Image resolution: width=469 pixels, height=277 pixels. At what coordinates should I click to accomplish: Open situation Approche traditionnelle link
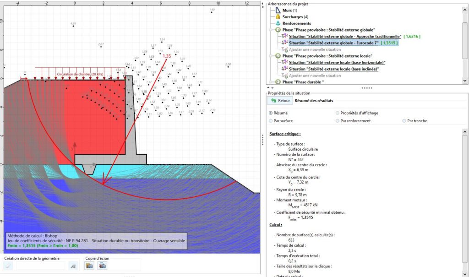coord(345,37)
